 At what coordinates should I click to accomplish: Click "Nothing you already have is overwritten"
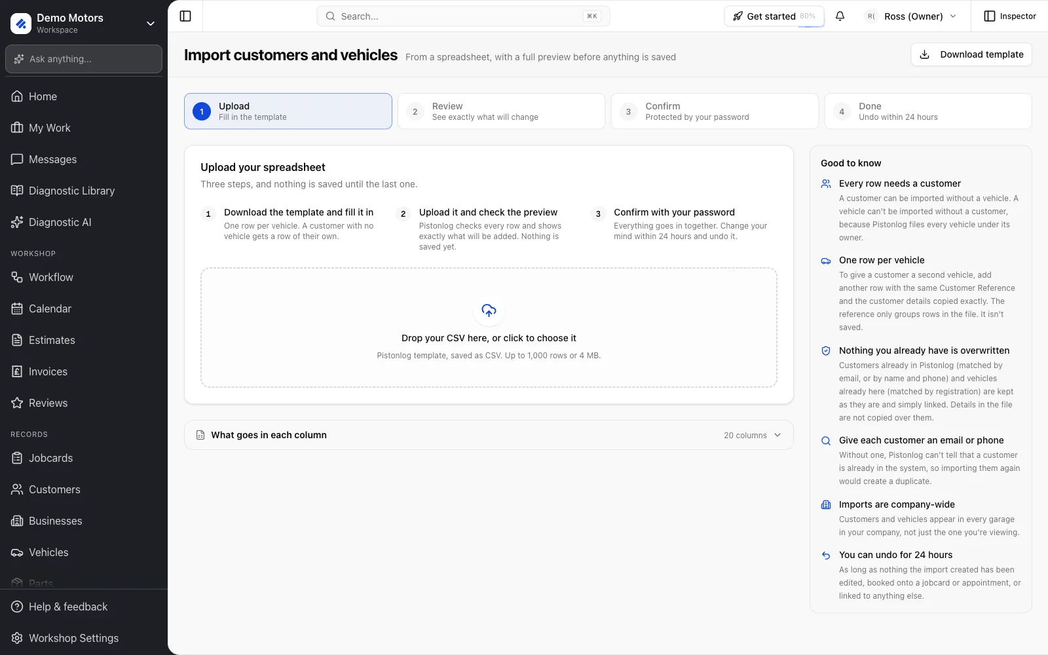click(x=924, y=350)
